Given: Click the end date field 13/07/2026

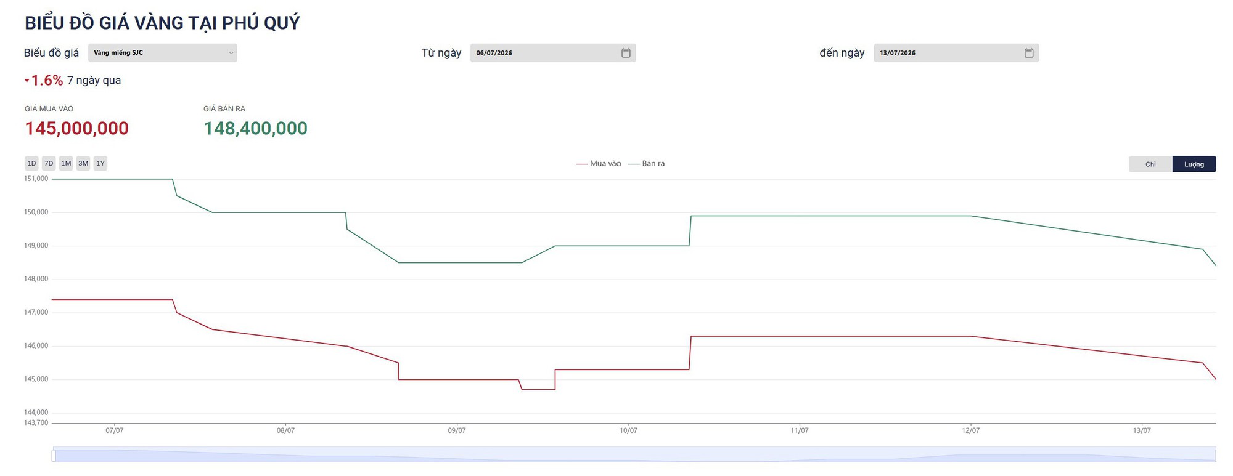Looking at the screenshot, I should click(956, 53).
